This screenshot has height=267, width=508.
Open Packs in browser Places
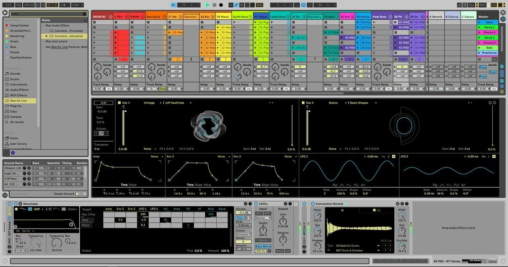click(14, 138)
